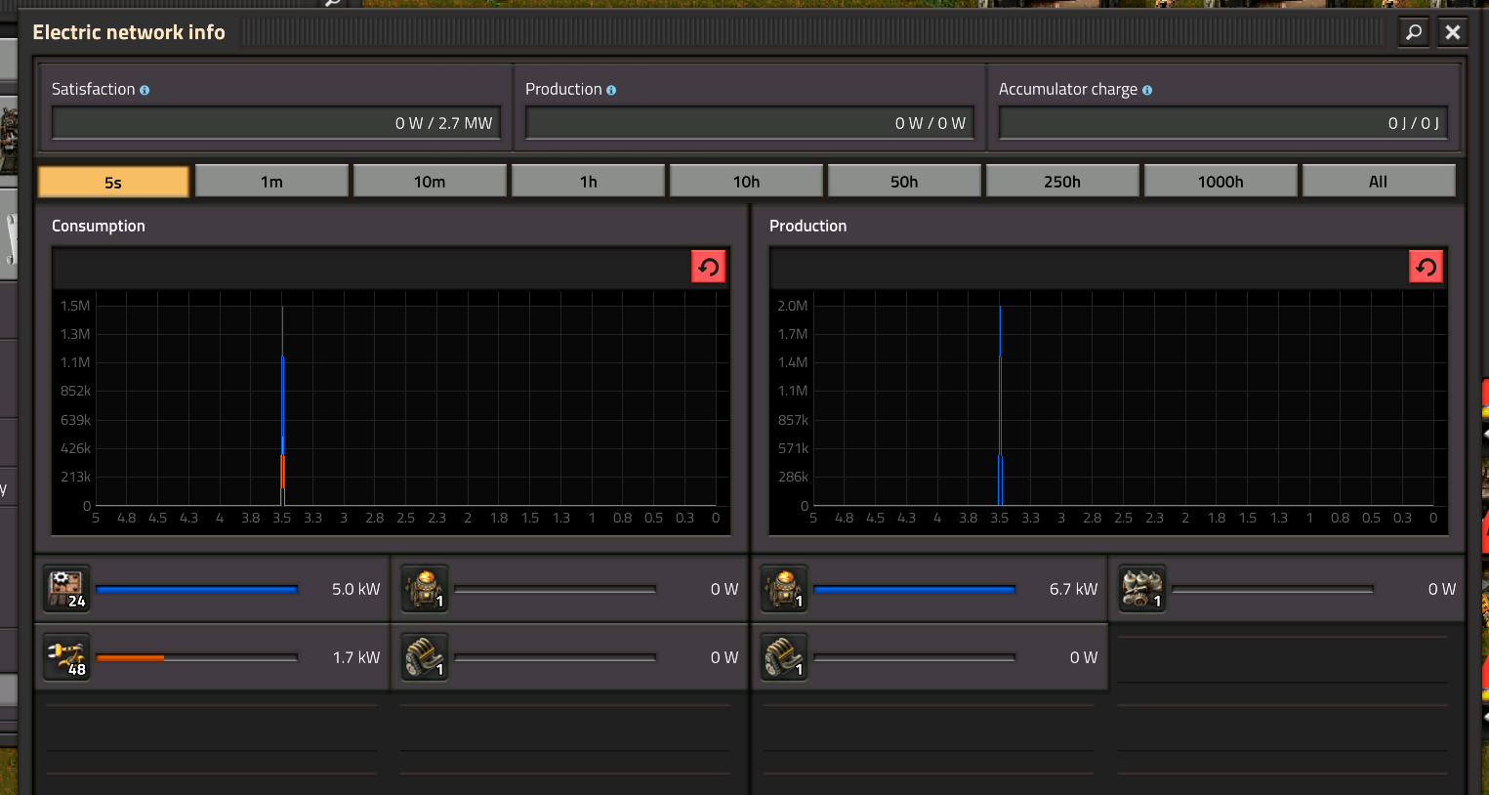The image size is (1489, 795).
Task: Click the 2.0M axis label on the Production graph
Action: [793, 306]
